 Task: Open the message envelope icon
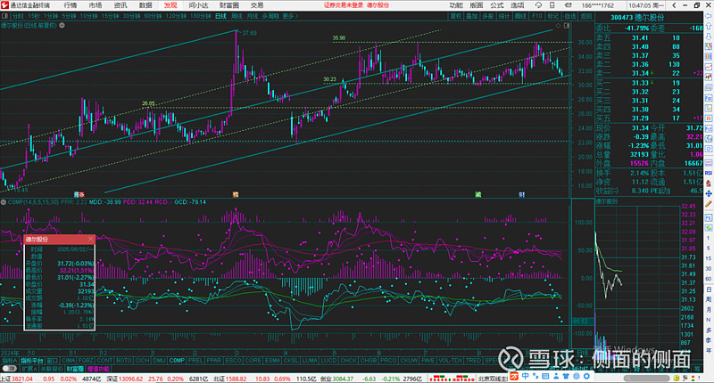point(568,5)
